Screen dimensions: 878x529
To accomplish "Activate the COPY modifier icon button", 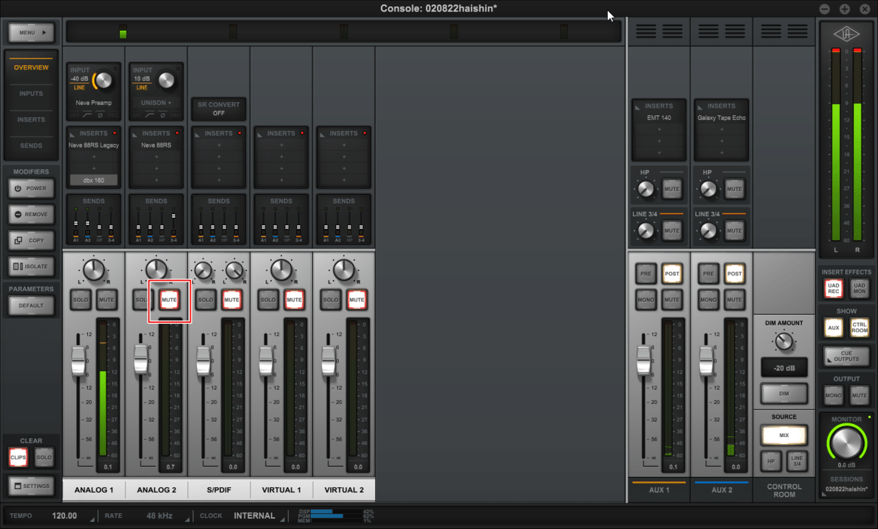I will 31,240.
